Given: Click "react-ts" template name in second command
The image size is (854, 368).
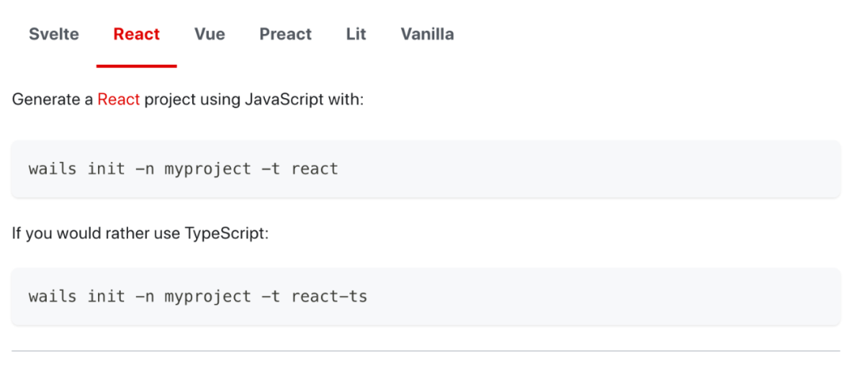Looking at the screenshot, I should (x=329, y=297).
